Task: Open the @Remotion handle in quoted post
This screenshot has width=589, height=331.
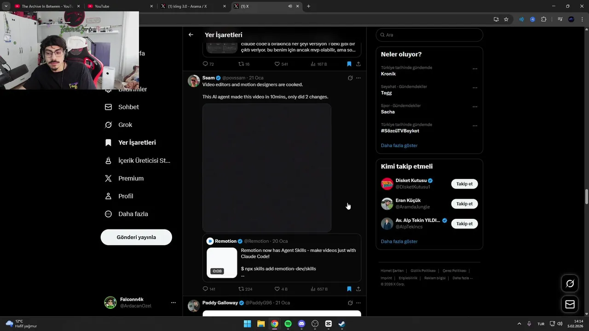Action: 256,241
